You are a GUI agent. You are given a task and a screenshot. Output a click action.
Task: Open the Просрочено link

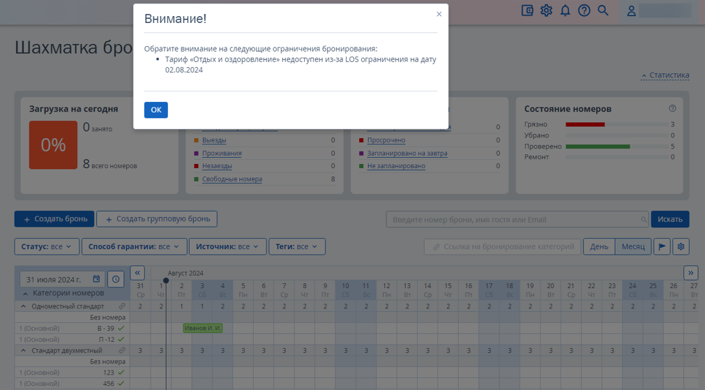[386, 140]
